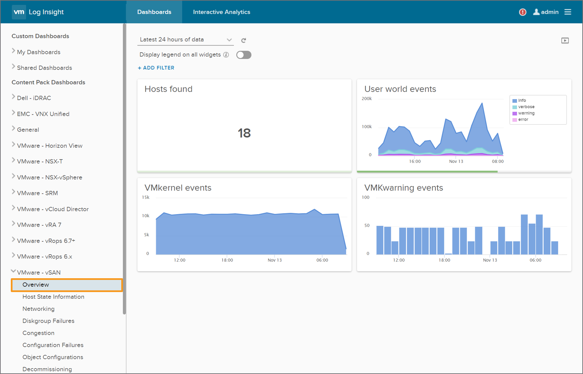
Task: Click the Custom Dashboards heading
Action: [x=40, y=36]
